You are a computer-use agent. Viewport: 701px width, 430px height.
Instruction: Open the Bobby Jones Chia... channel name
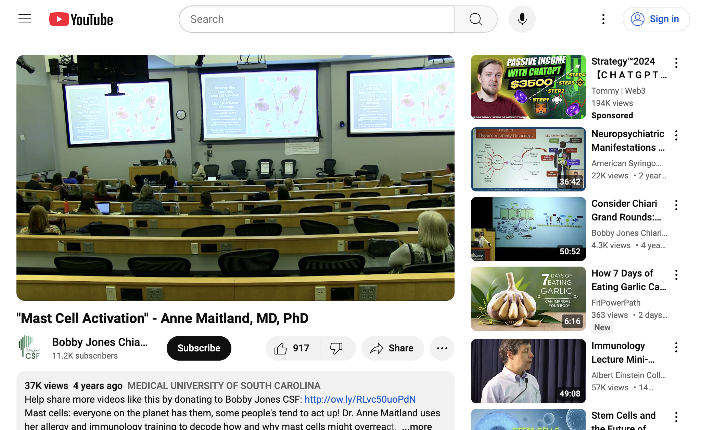tap(100, 342)
